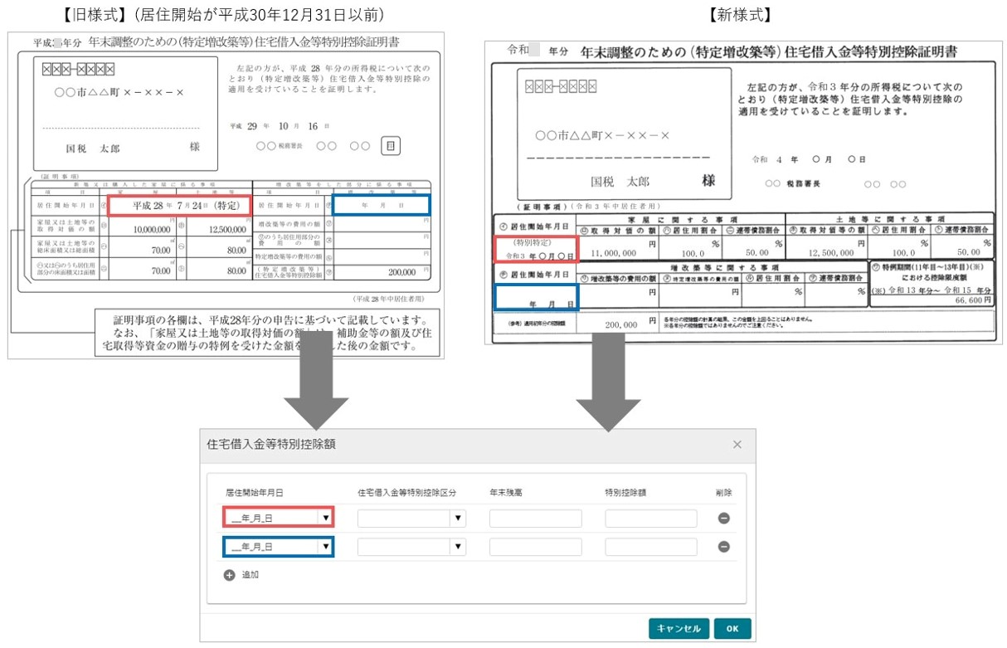The image size is (1007, 648).
Task: Click first-row 特別控除額 input field
Action: click(651, 519)
